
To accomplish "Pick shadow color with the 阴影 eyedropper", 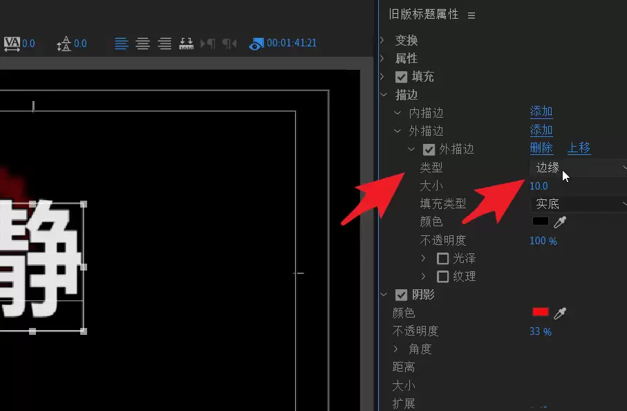I will coord(560,313).
